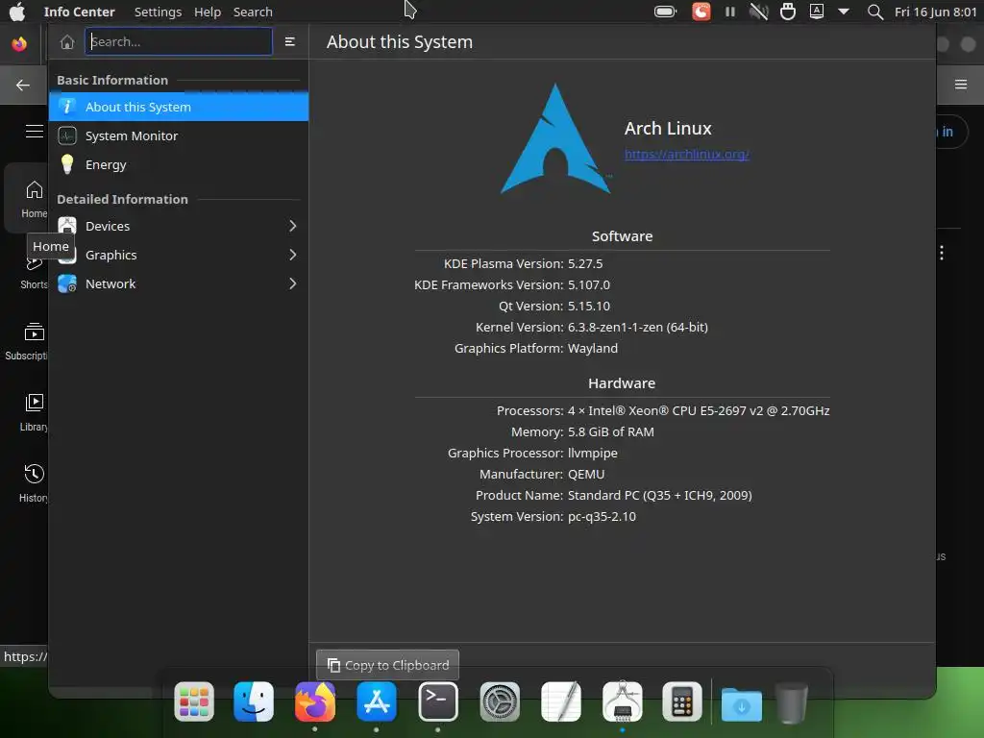The height and width of the screenshot is (738, 984).
Task: Open the Subscriptions item in the browser sidebar
Action: click(28, 341)
